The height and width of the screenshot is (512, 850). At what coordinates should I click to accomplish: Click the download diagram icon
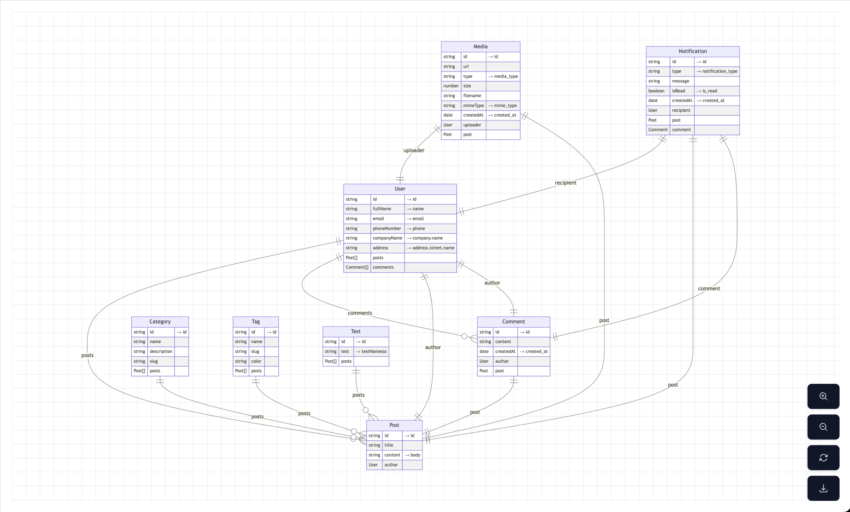tap(823, 488)
